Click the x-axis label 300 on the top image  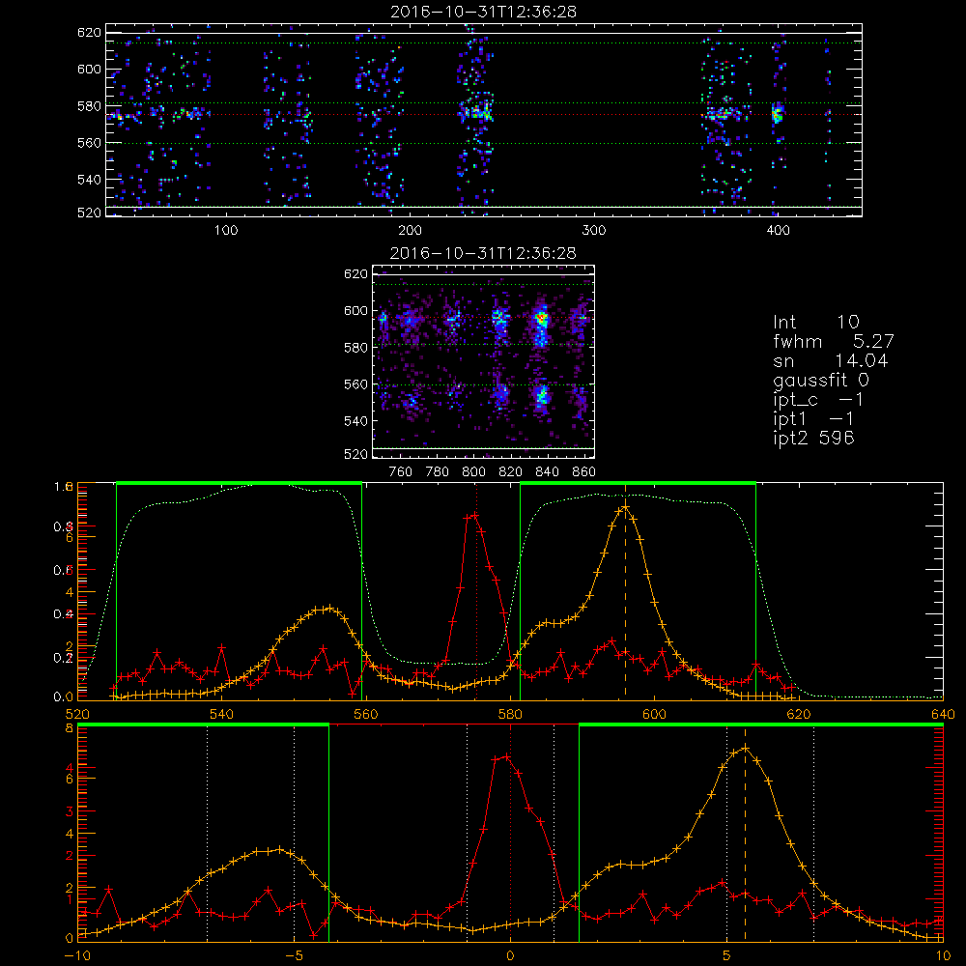coord(594,231)
